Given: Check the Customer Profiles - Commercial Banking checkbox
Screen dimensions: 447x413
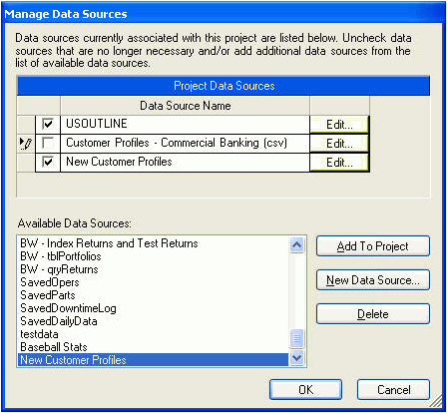Looking at the screenshot, I should point(48,144).
